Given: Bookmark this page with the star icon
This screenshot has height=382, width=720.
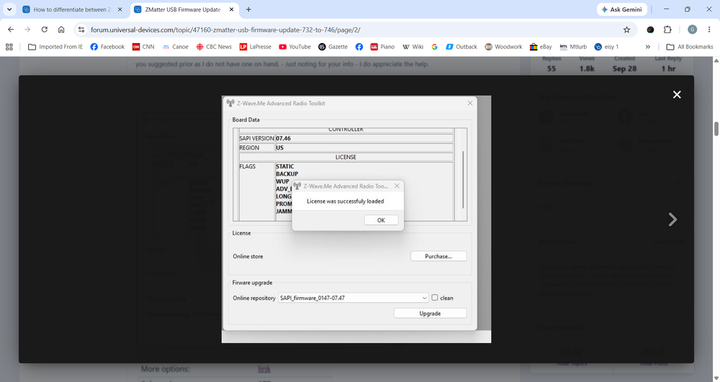Looking at the screenshot, I should click(x=627, y=29).
